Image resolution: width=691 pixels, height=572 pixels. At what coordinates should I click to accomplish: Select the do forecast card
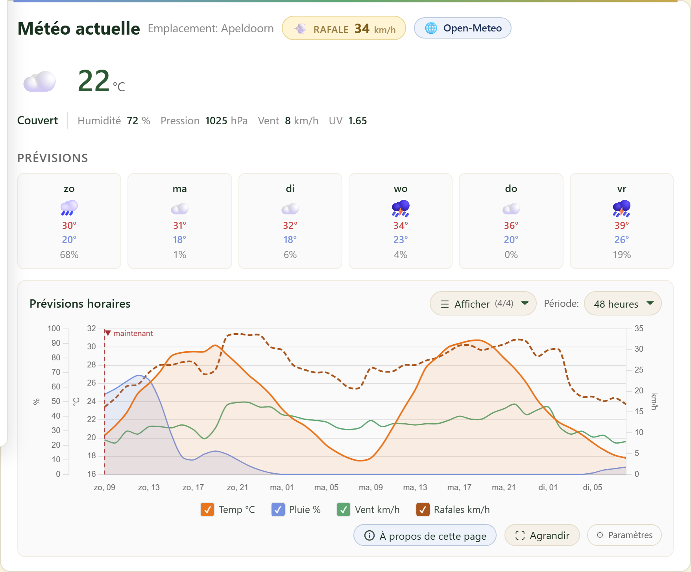click(x=511, y=221)
